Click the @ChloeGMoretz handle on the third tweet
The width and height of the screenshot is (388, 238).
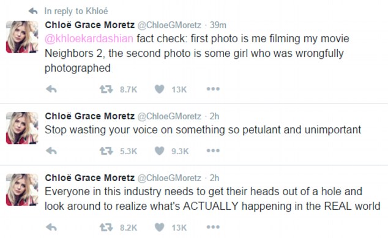(170, 178)
